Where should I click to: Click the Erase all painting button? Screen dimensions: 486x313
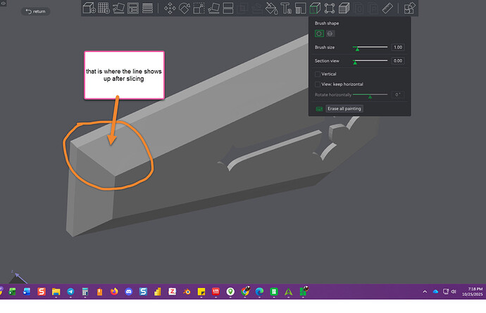[x=344, y=108]
